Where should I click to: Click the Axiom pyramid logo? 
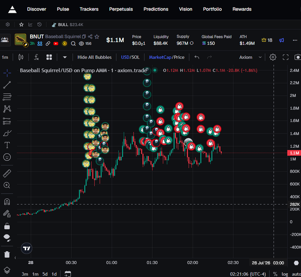click(x=12, y=9)
